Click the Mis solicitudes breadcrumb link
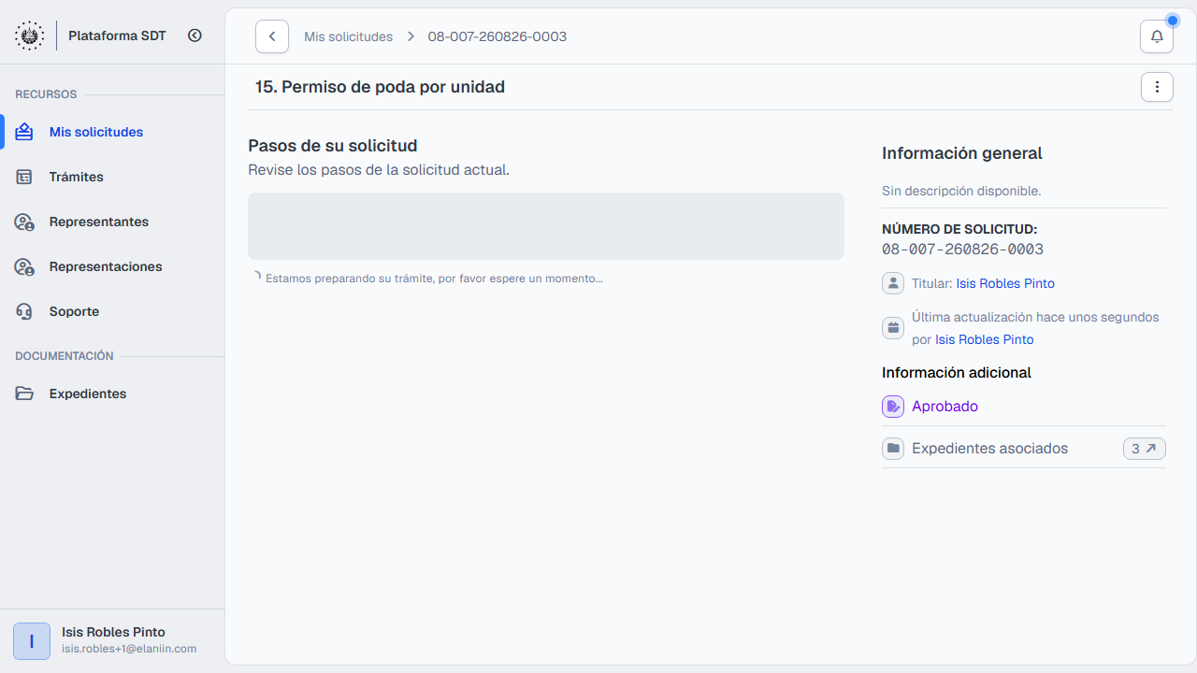This screenshot has width=1197, height=673. point(348,36)
